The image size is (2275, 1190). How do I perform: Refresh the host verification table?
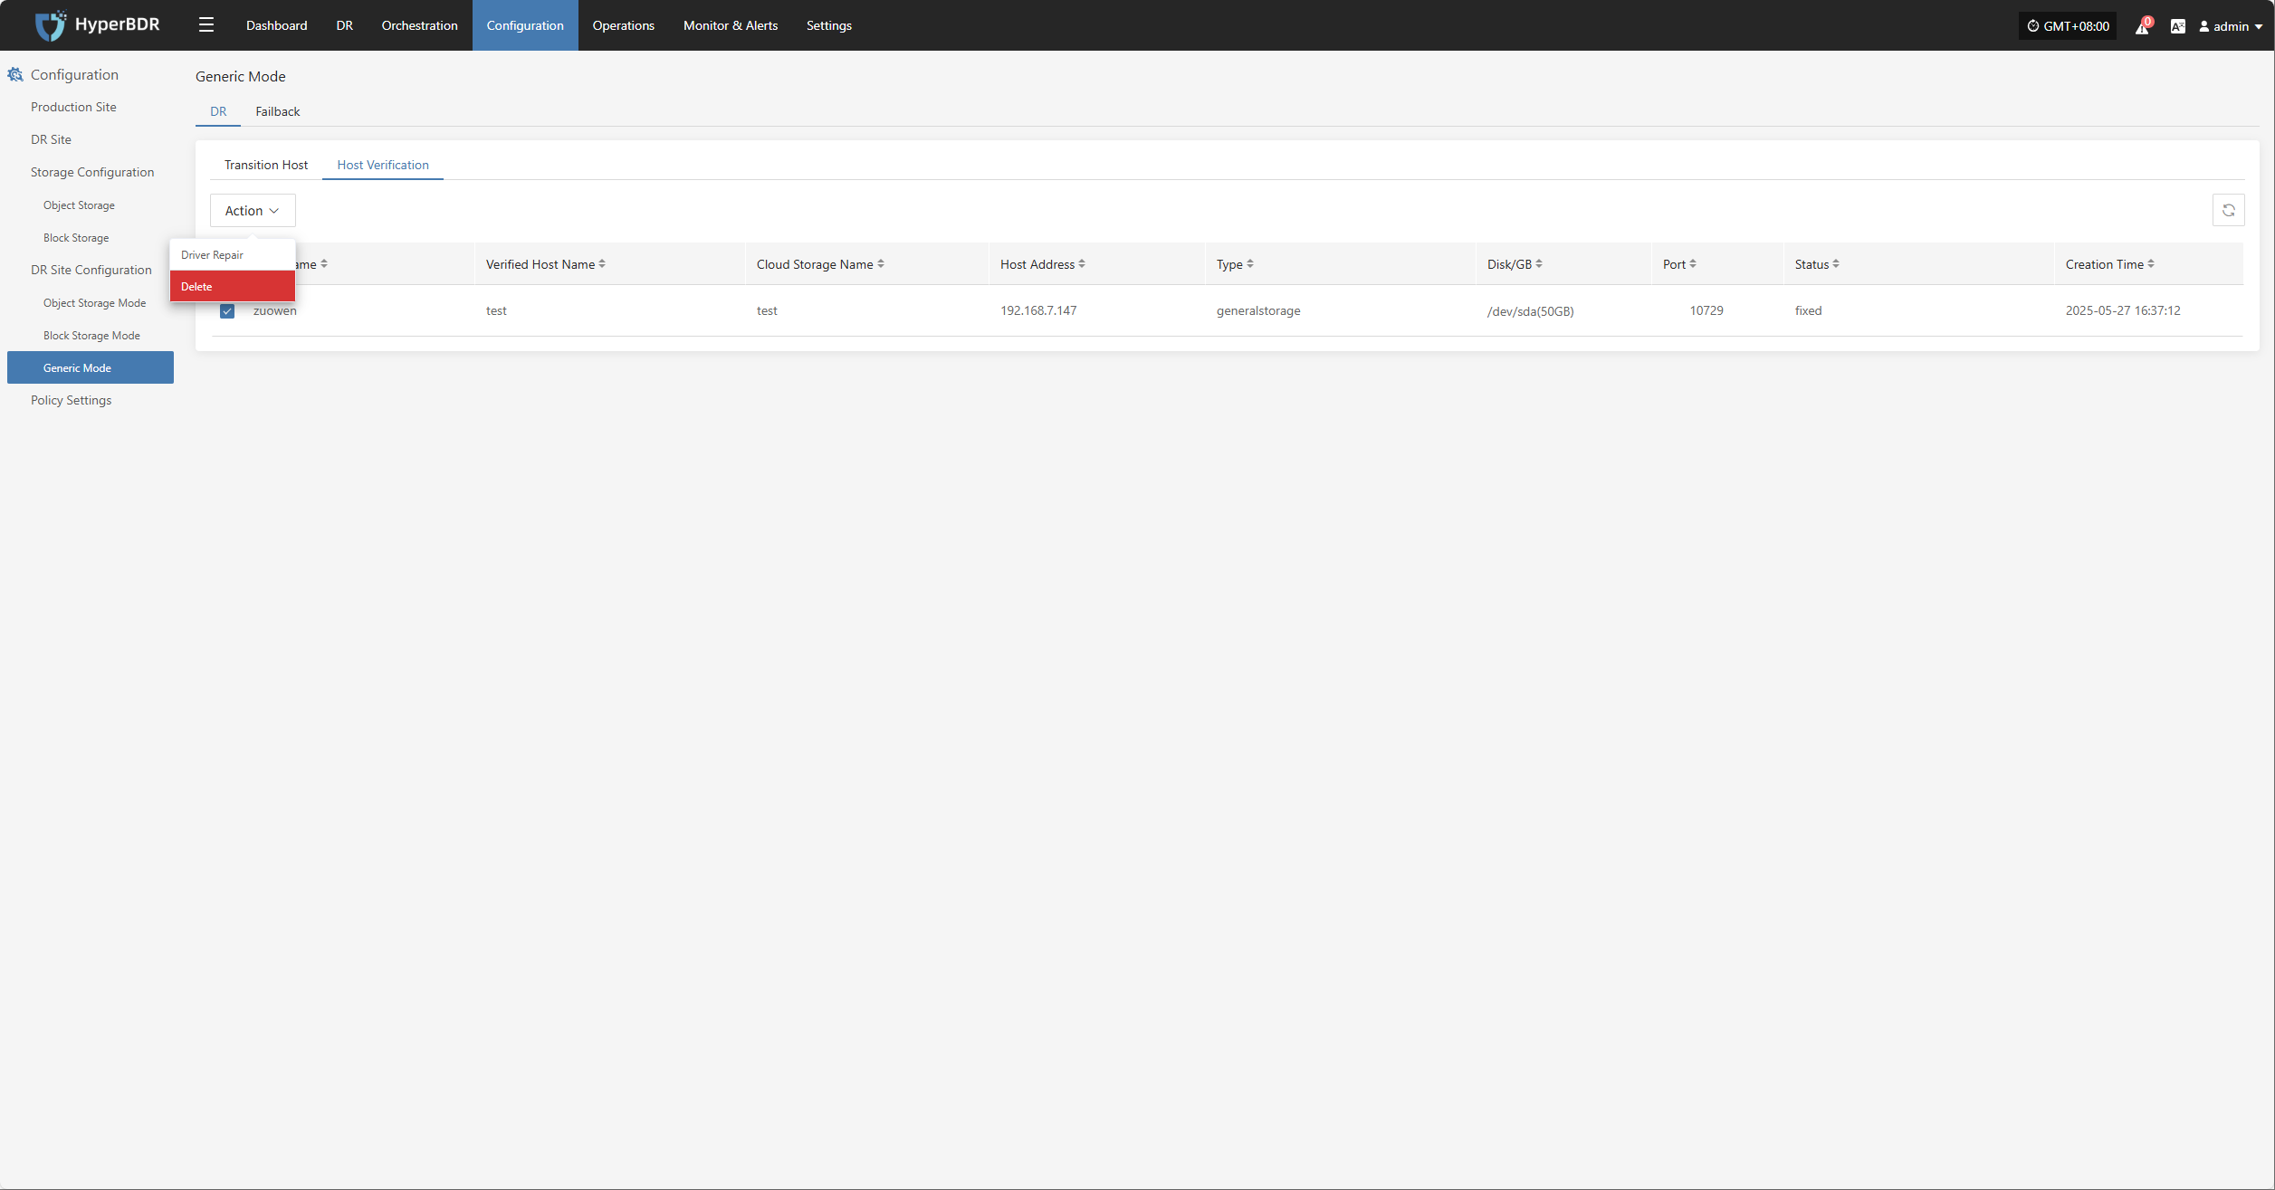(2228, 210)
